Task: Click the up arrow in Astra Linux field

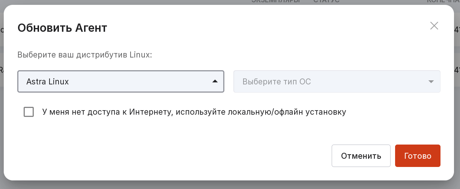Action: point(215,81)
